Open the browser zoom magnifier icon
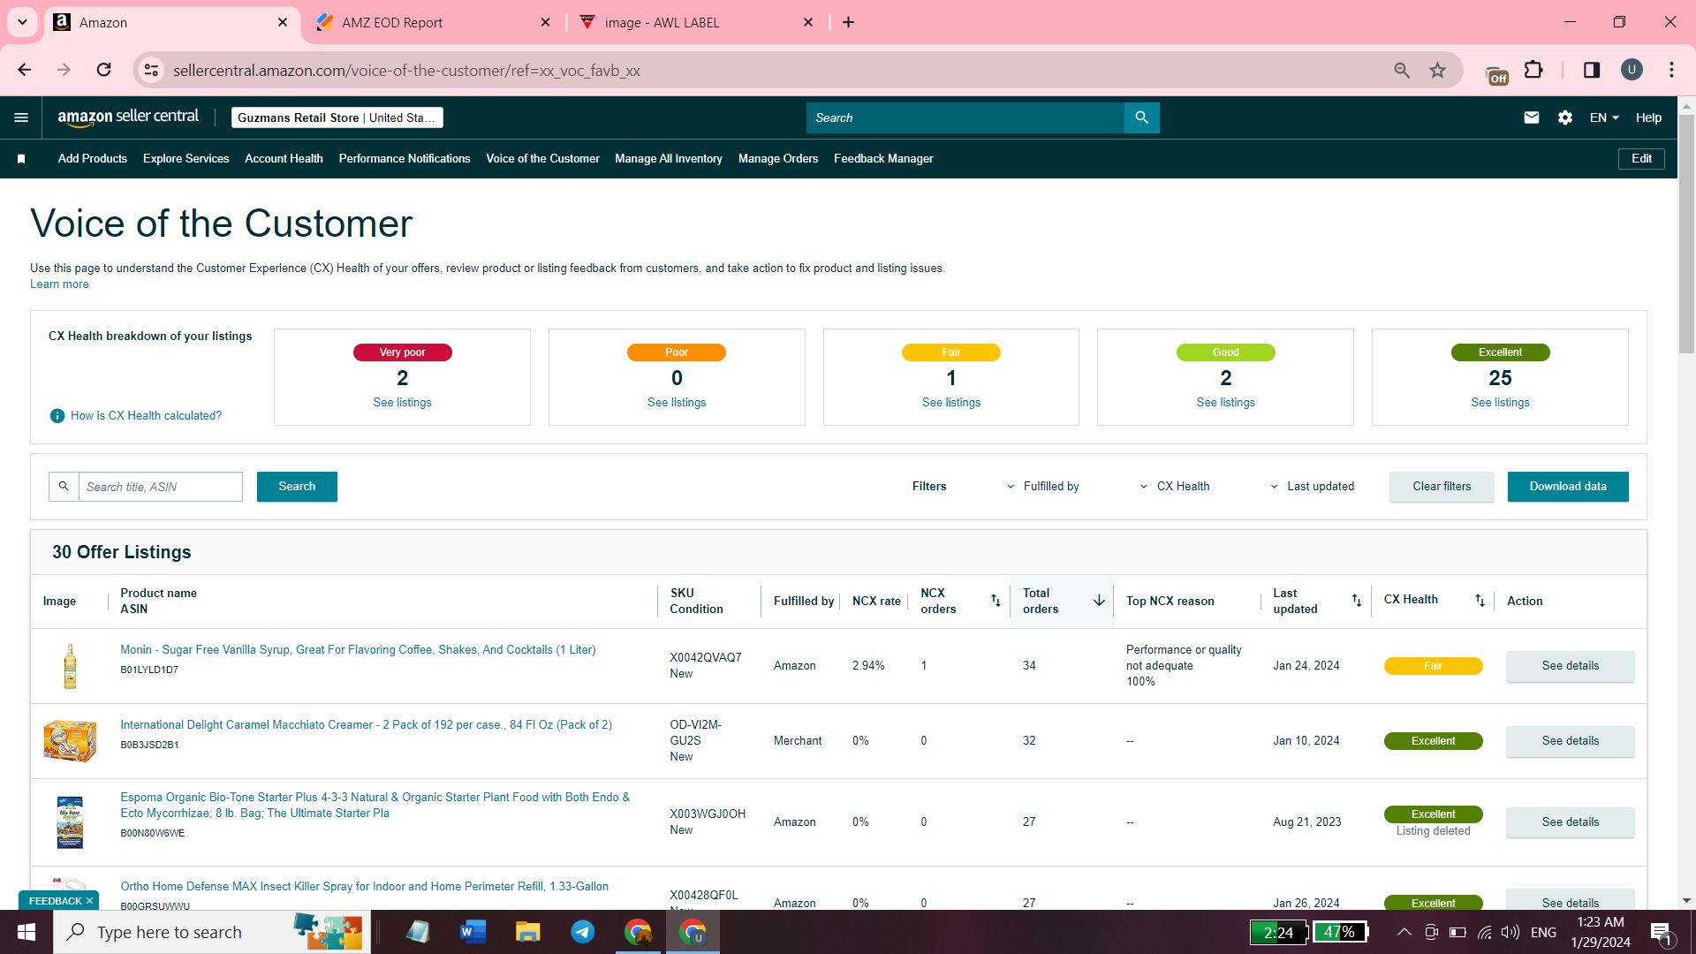Viewport: 1696px width, 954px height. click(1402, 70)
